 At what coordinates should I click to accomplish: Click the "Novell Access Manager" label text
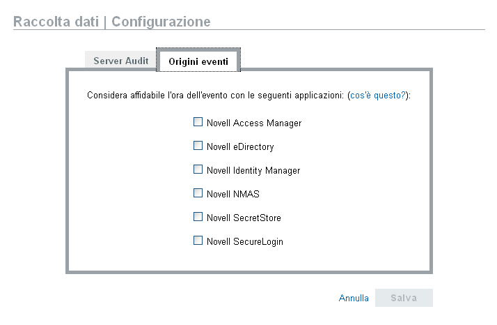254,123
